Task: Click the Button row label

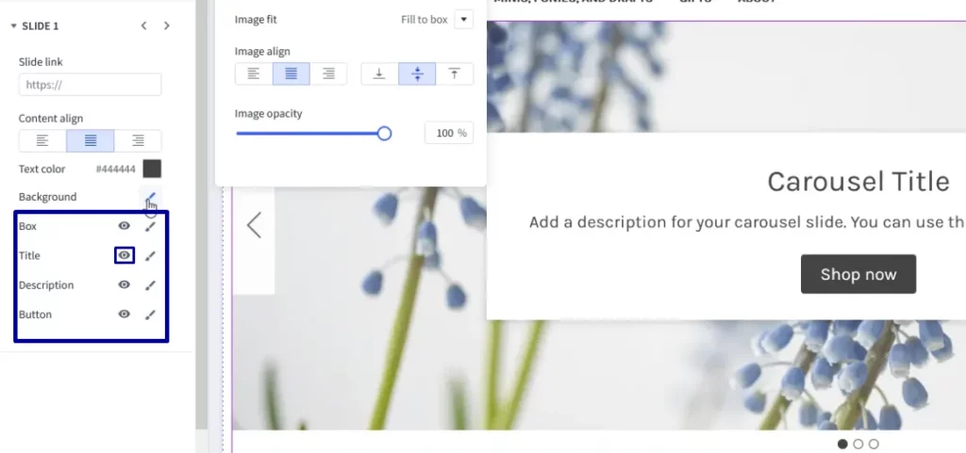Action: coord(35,315)
